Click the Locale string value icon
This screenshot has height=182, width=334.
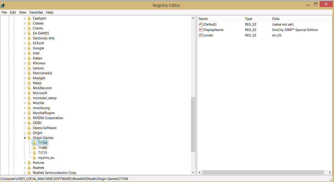pyautogui.click(x=201, y=35)
